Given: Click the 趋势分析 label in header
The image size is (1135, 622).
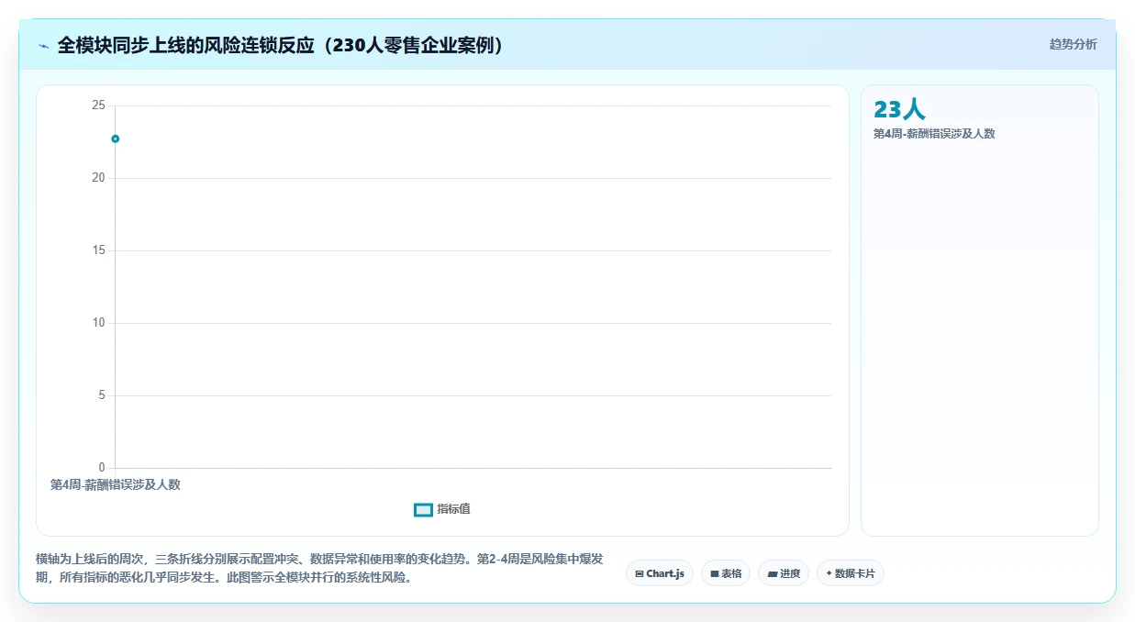Looking at the screenshot, I should pyautogui.click(x=1073, y=44).
